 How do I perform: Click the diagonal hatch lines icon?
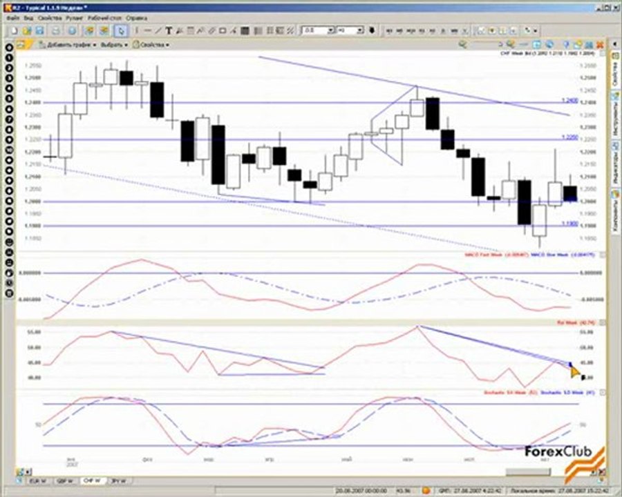click(291, 30)
